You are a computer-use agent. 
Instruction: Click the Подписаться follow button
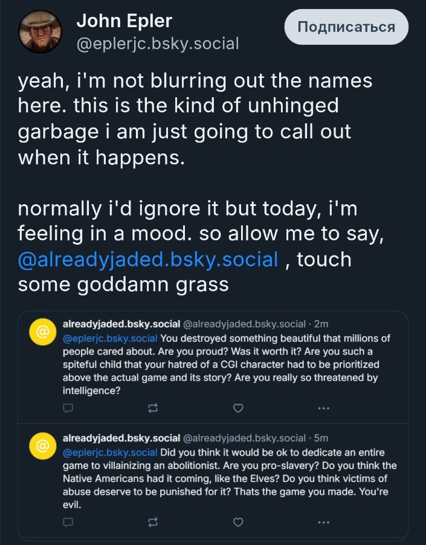346,27
